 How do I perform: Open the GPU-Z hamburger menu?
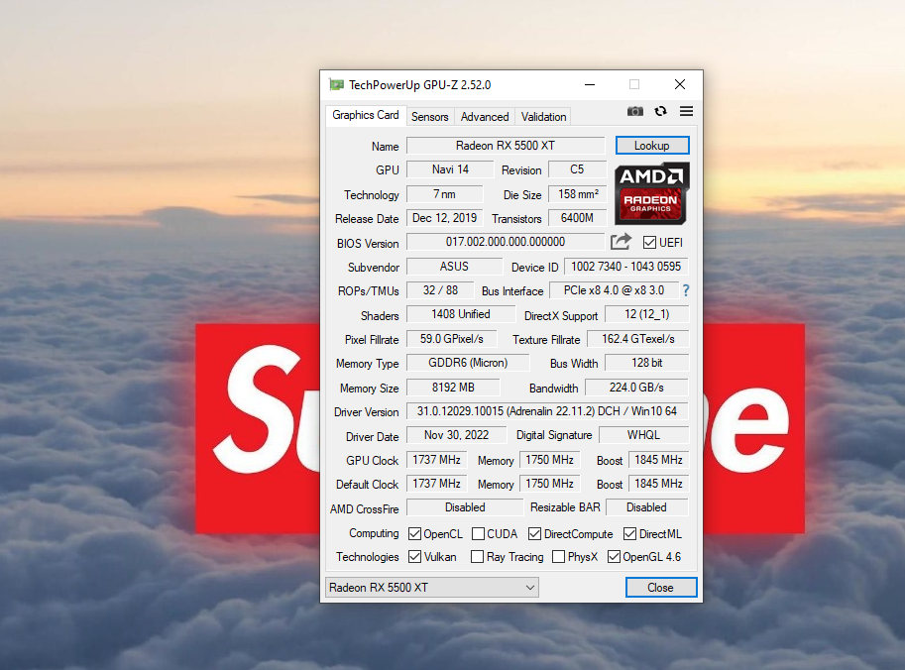(686, 111)
